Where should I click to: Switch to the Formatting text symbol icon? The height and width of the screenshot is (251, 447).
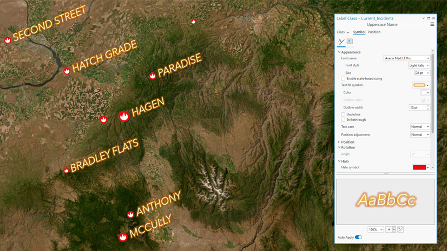point(350,42)
